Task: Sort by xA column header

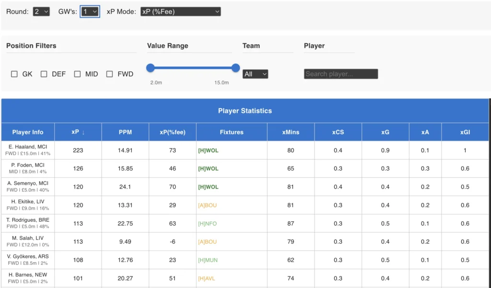Action: pyautogui.click(x=425, y=132)
